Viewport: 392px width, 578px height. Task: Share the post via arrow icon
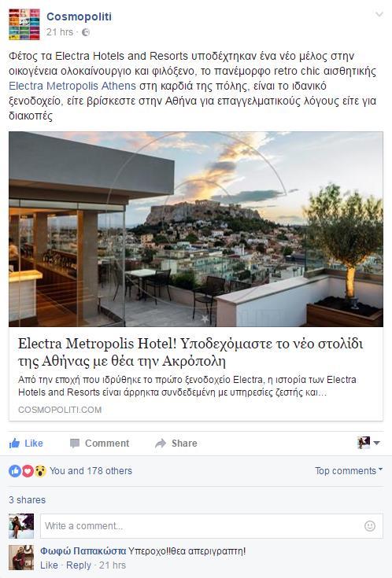coord(176,443)
